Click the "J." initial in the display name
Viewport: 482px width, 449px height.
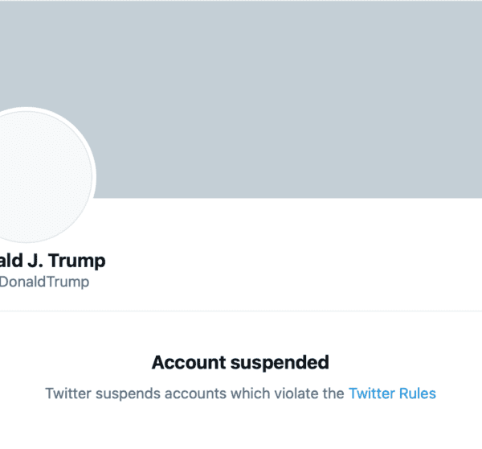41,261
